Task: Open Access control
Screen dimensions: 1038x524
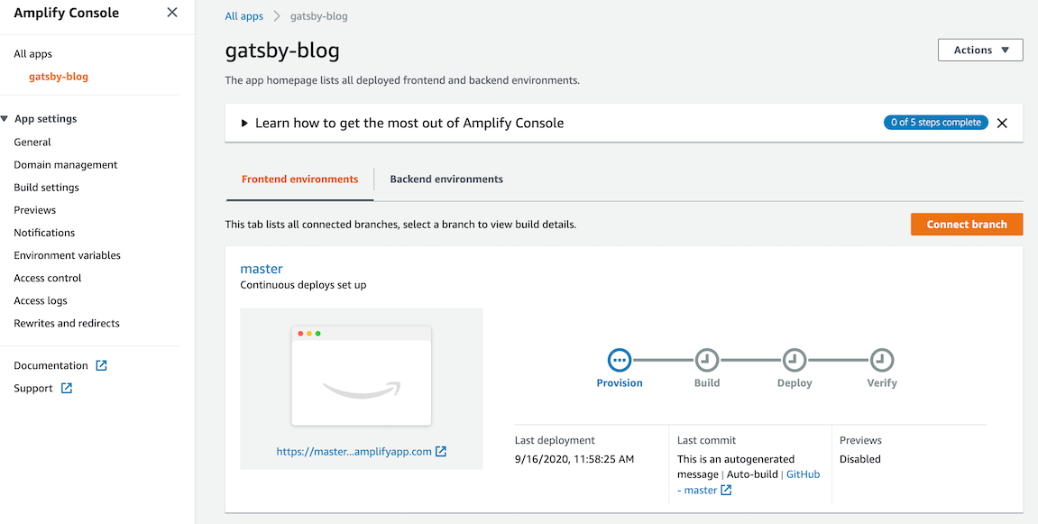Action: (48, 278)
